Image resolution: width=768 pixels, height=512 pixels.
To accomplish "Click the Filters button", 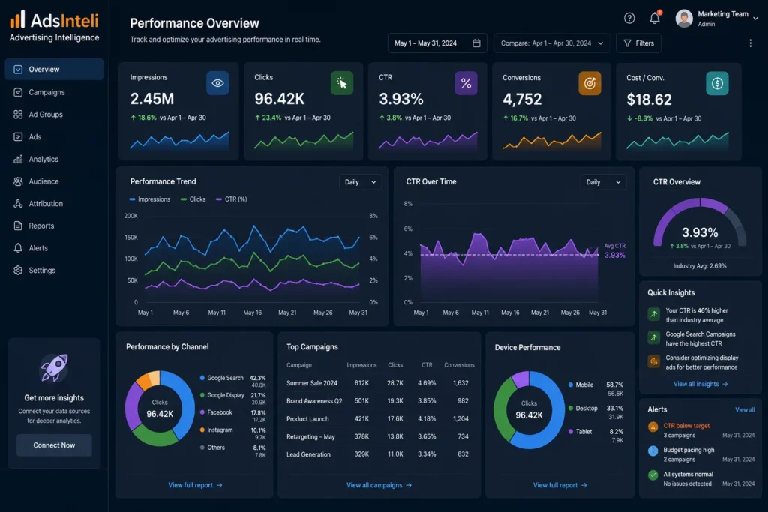I will pos(639,43).
